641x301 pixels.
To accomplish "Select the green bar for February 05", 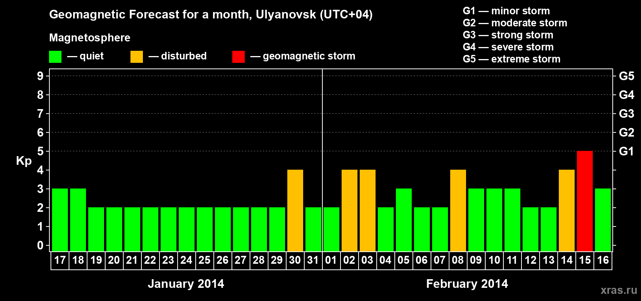I will [x=404, y=220].
